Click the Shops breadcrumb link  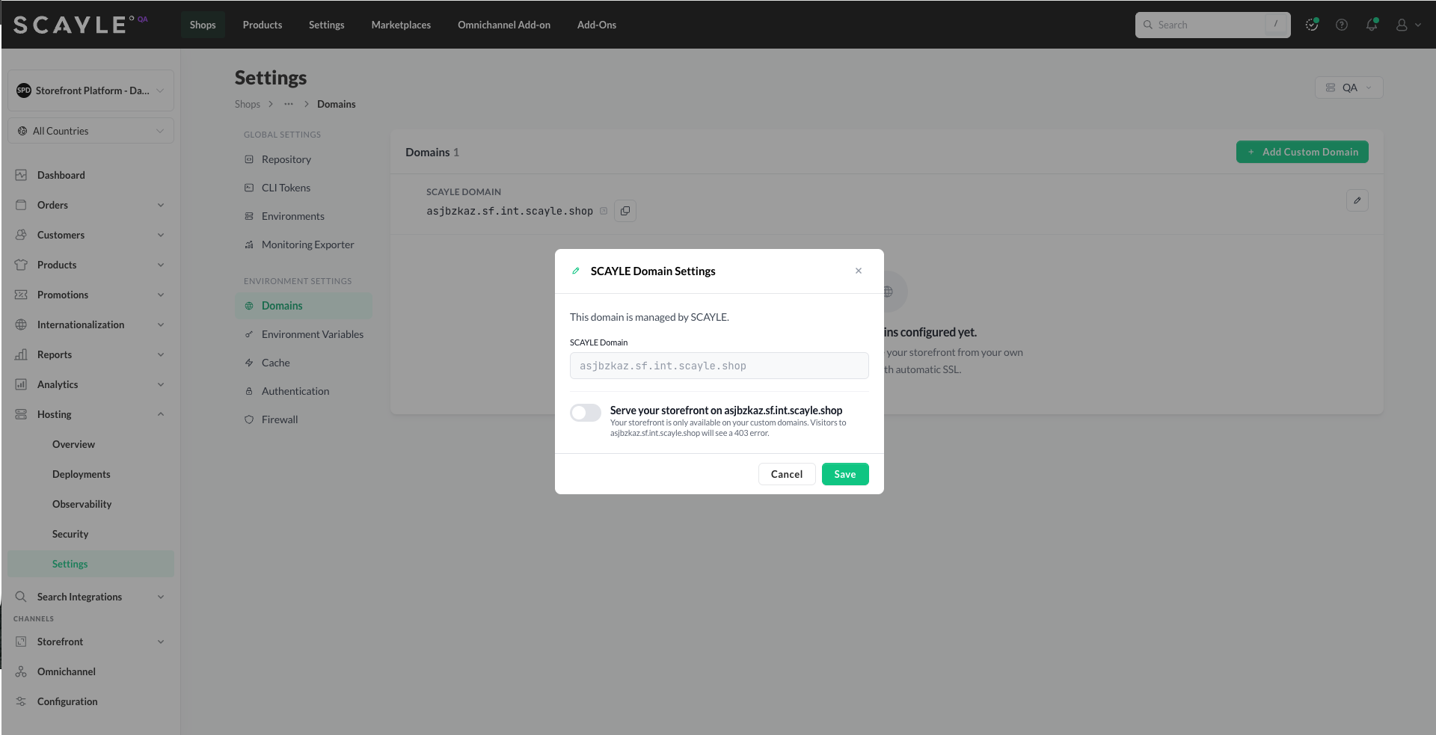point(248,104)
